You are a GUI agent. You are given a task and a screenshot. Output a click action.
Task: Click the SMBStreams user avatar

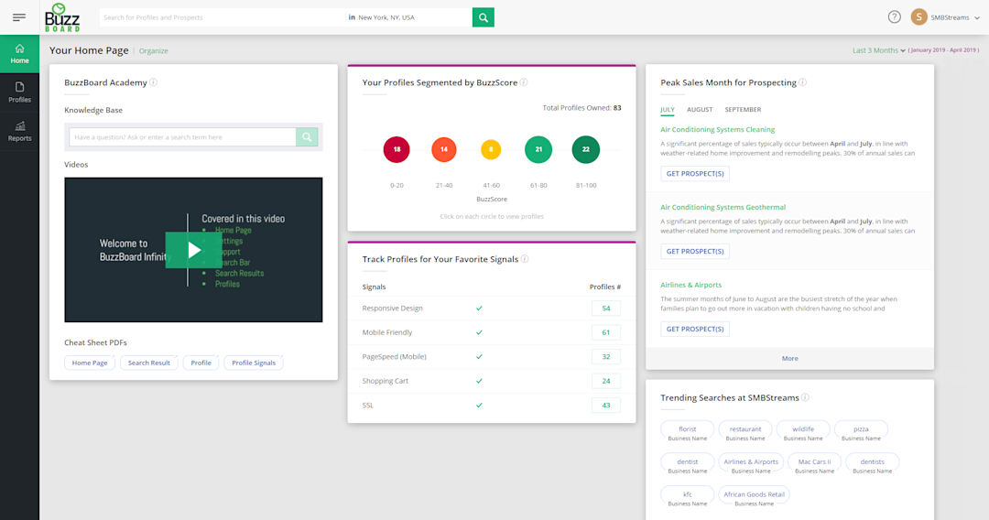[919, 17]
